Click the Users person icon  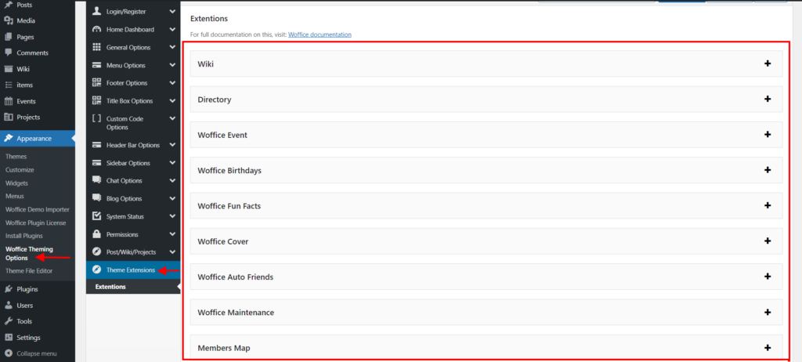tap(9, 306)
